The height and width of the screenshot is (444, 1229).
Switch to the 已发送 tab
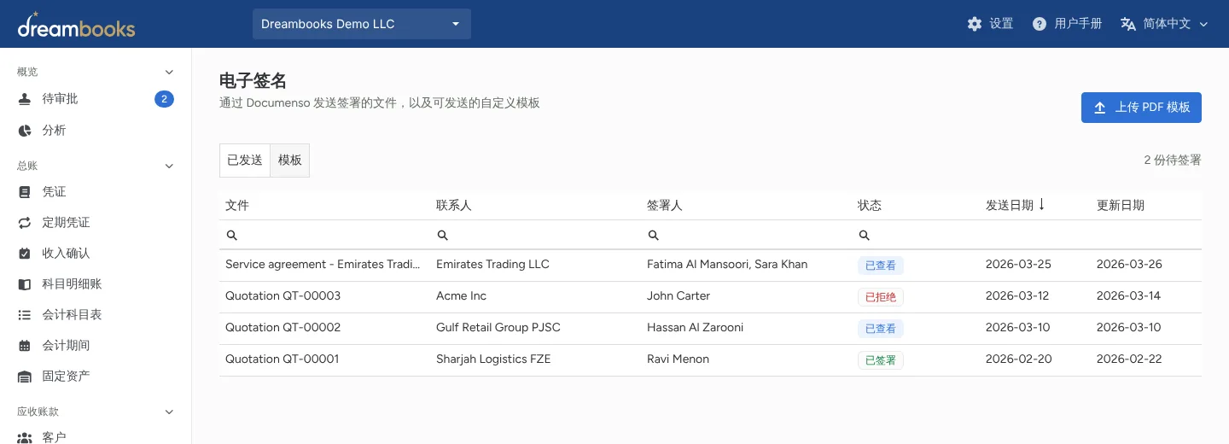(245, 161)
